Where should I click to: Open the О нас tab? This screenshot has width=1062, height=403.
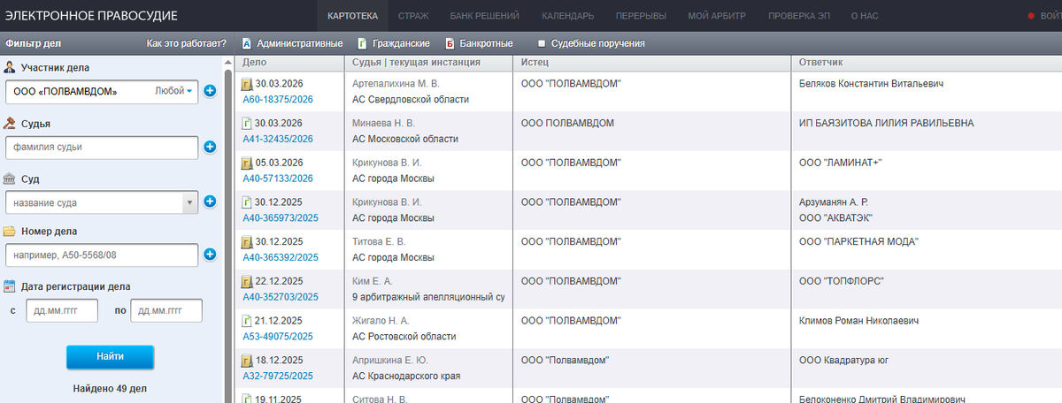[865, 16]
